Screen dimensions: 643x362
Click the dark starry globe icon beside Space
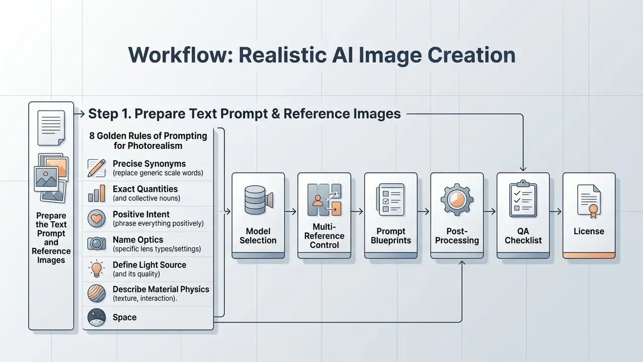tap(96, 317)
